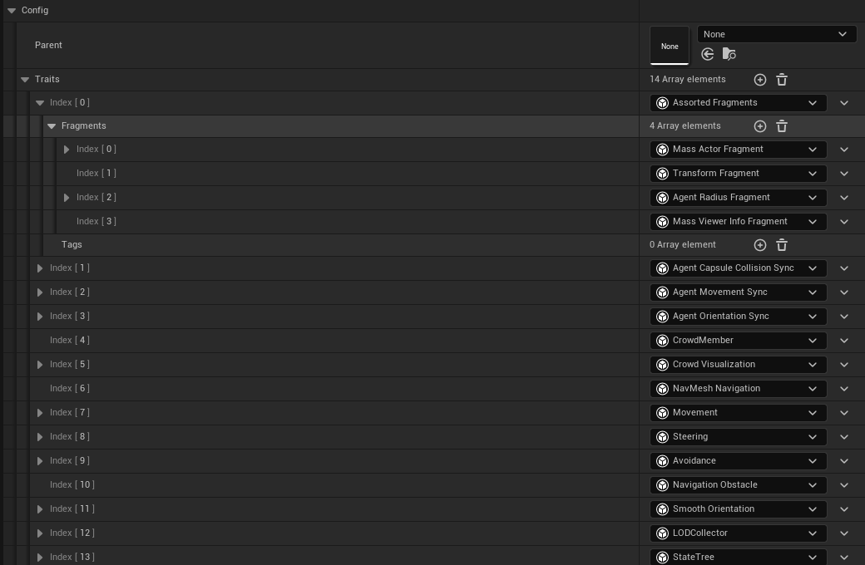
Task: Use selected asset arrow icon for Parent
Action: pyautogui.click(x=707, y=54)
